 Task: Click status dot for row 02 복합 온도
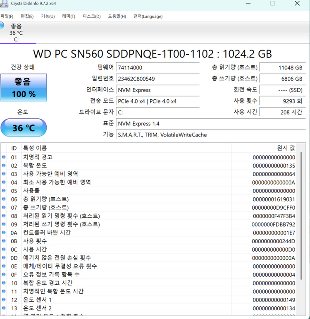(4, 165)
